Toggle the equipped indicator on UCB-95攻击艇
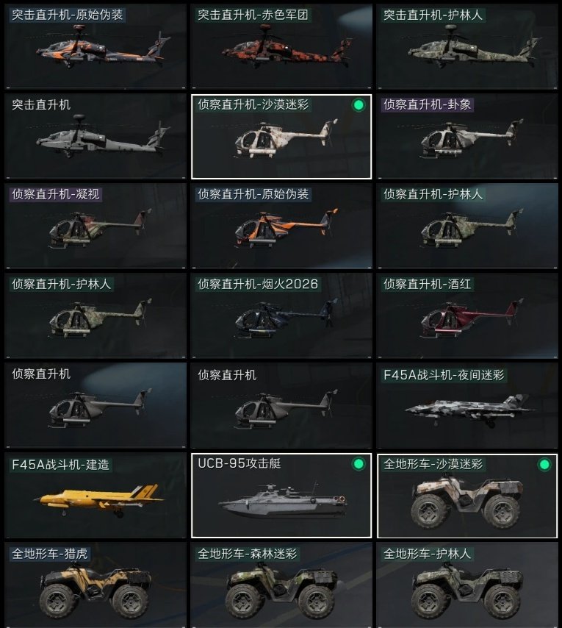The width and height of the screenshot is (562, 628). 359,464
